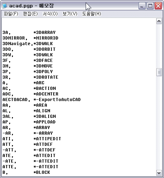Viewport: 164px width, 178px height.
Task: Open the 파일(F) menu
Action: (x=11, y=14)
